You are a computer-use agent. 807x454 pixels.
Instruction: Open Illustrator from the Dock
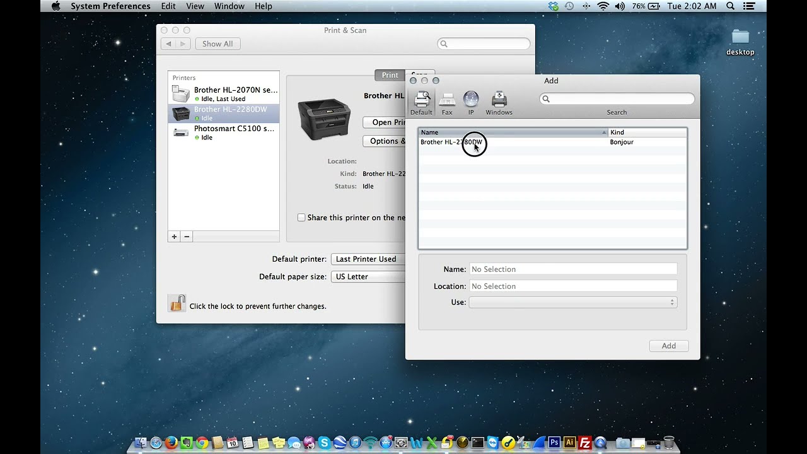569,443
